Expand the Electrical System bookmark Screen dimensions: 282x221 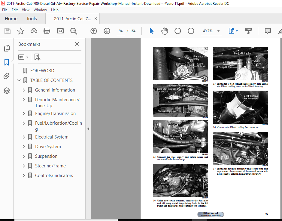point(23,137)
